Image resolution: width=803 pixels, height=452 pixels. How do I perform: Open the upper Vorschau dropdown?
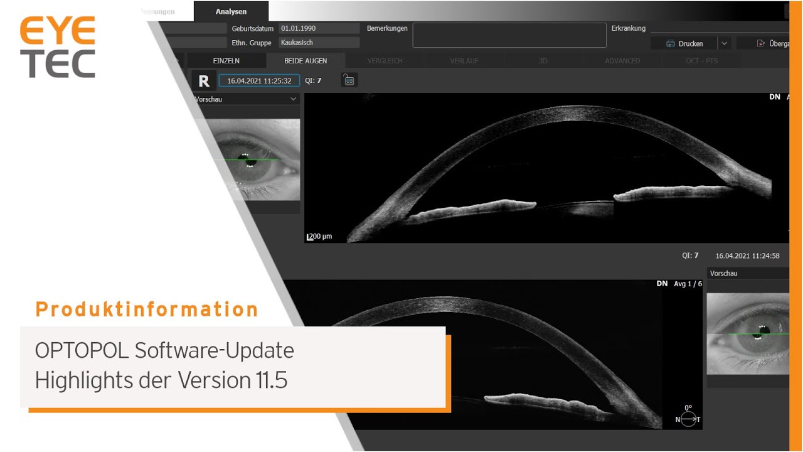[246, 99]
